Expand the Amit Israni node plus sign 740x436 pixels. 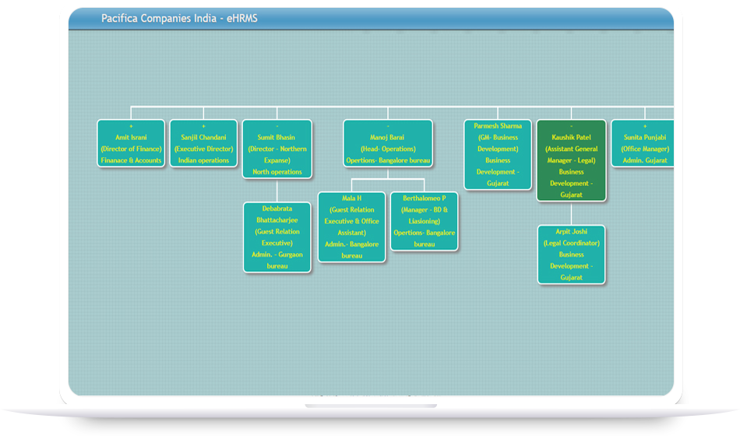tap(131, 126)
